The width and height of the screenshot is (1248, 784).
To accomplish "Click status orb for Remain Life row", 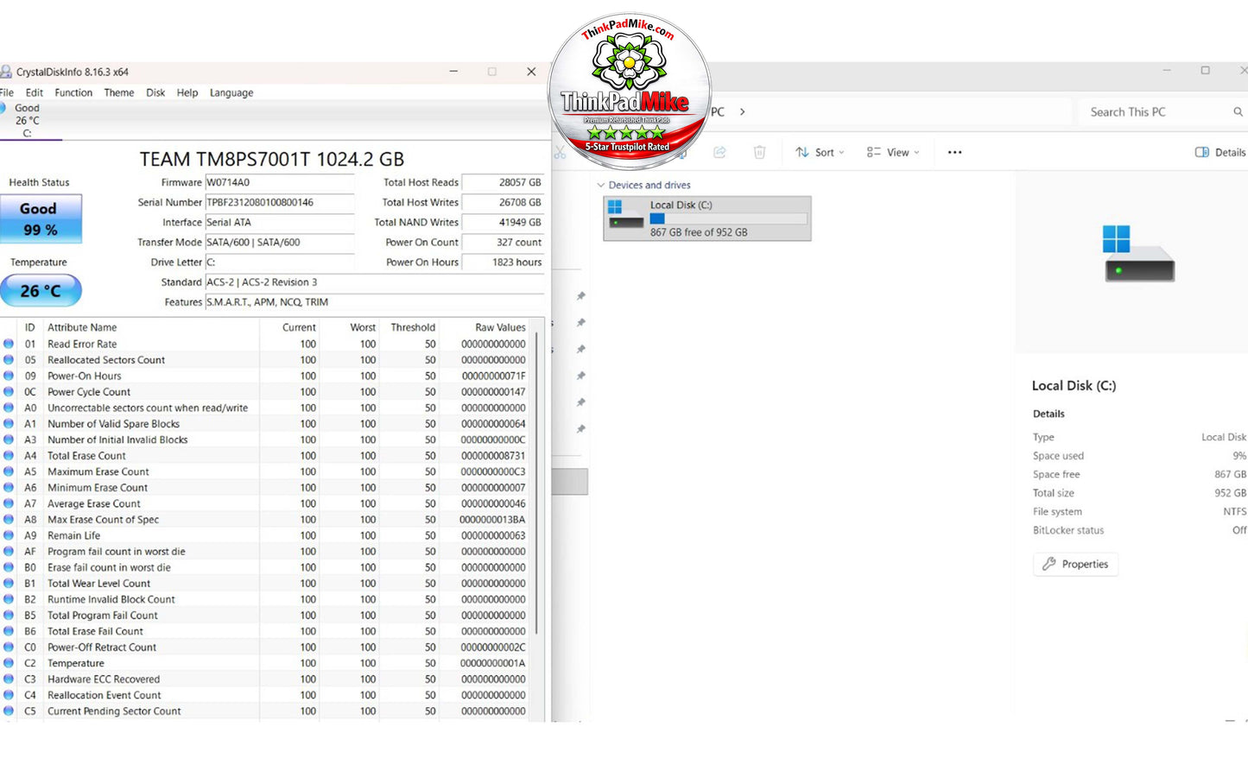I will coord(9,535).
